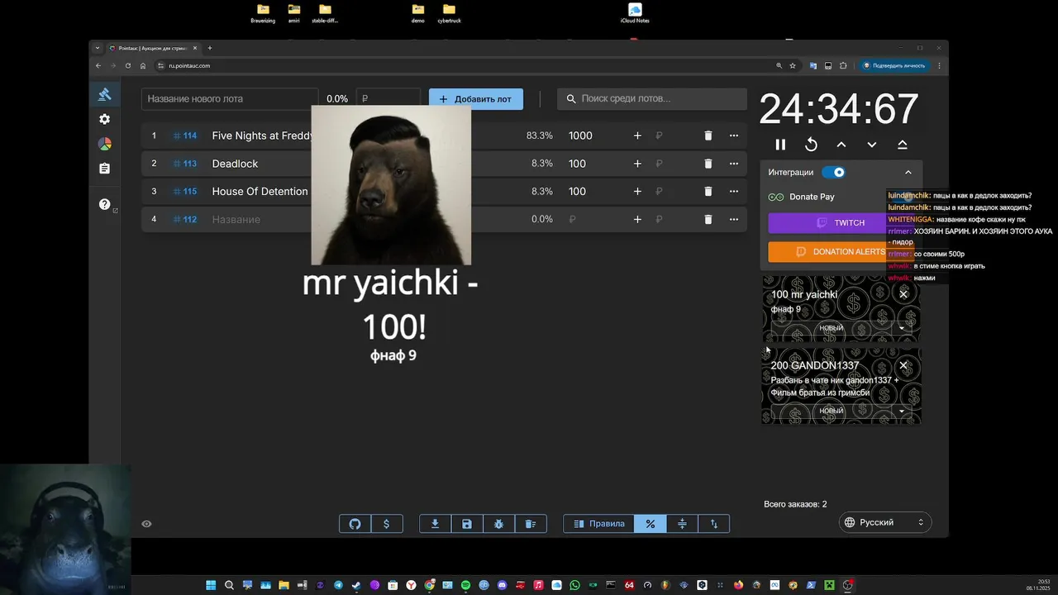
Task: Open the Правила rules panel
Action: 599,524
